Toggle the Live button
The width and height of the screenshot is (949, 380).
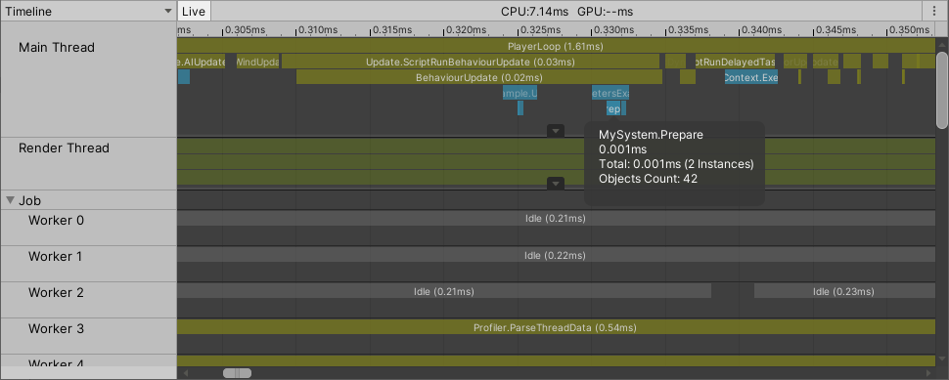click(x=194, y=11)
